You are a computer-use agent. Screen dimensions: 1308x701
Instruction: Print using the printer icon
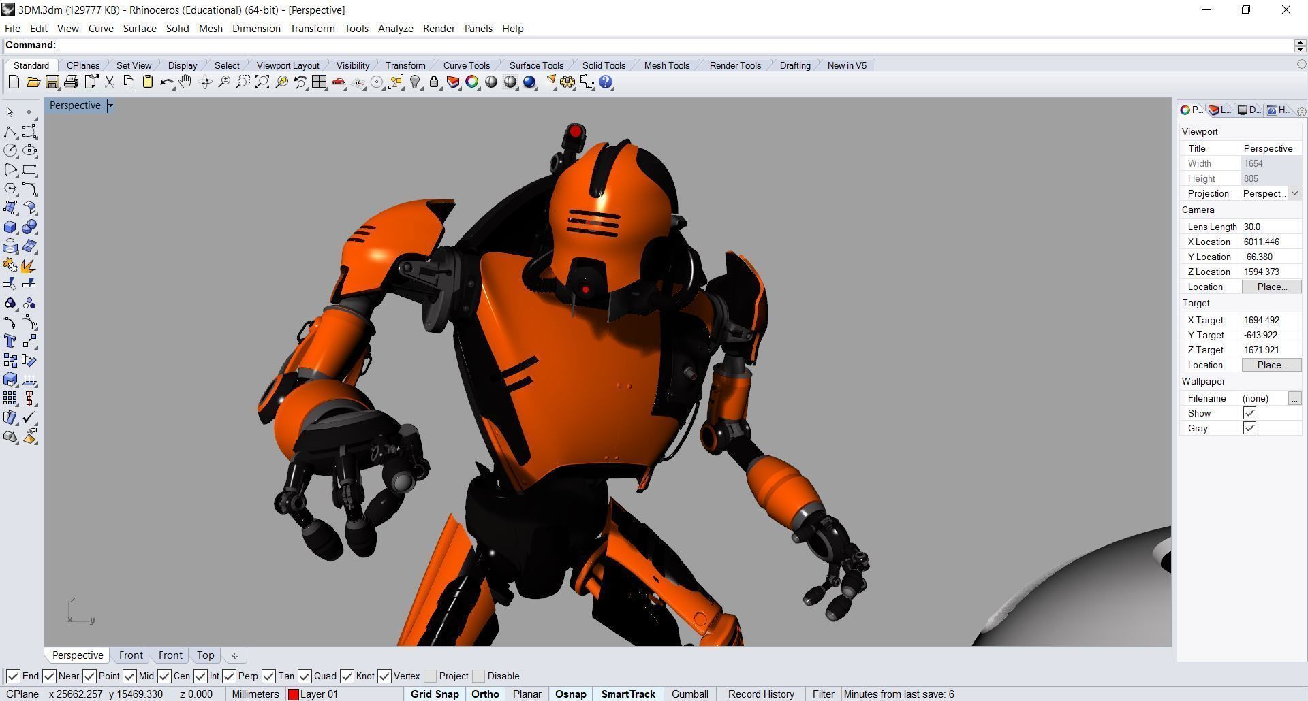coord(71,82)
